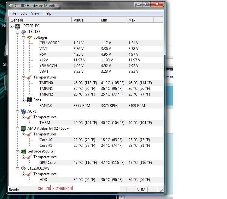This screenshot has width=227, height=199.
Task: Click the GeForce 9500 GT card icon
Action: [23, 151]
